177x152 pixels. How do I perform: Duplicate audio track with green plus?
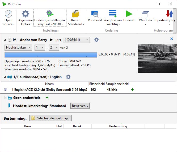click(x=133, y=90)
